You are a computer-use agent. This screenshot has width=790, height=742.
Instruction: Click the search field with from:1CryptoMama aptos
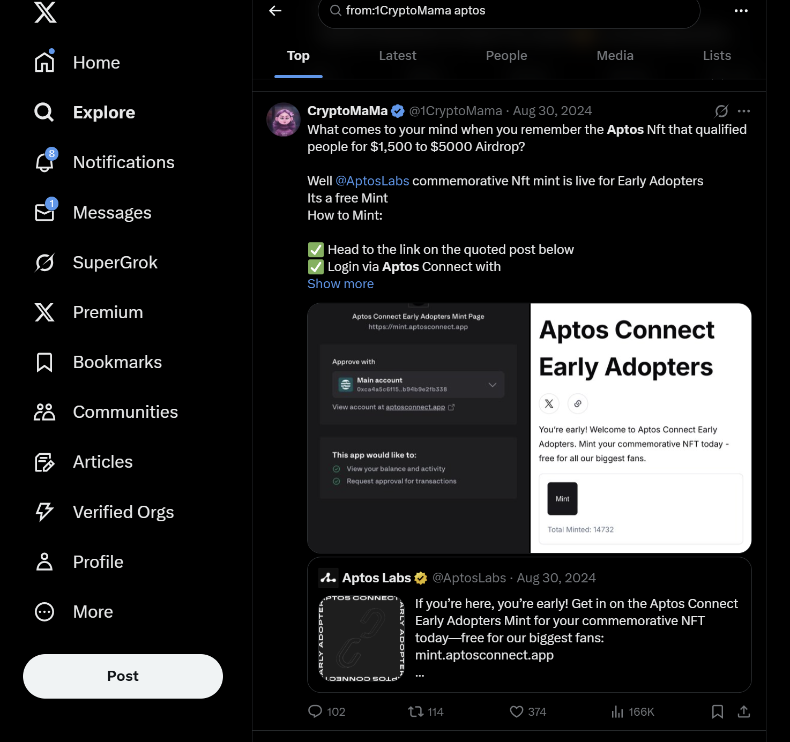pos(509,11)
